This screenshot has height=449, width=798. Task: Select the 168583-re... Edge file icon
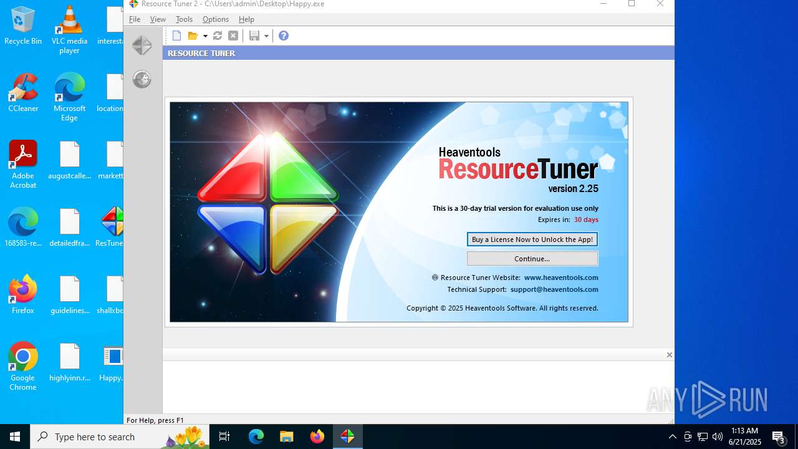(23, 228)
